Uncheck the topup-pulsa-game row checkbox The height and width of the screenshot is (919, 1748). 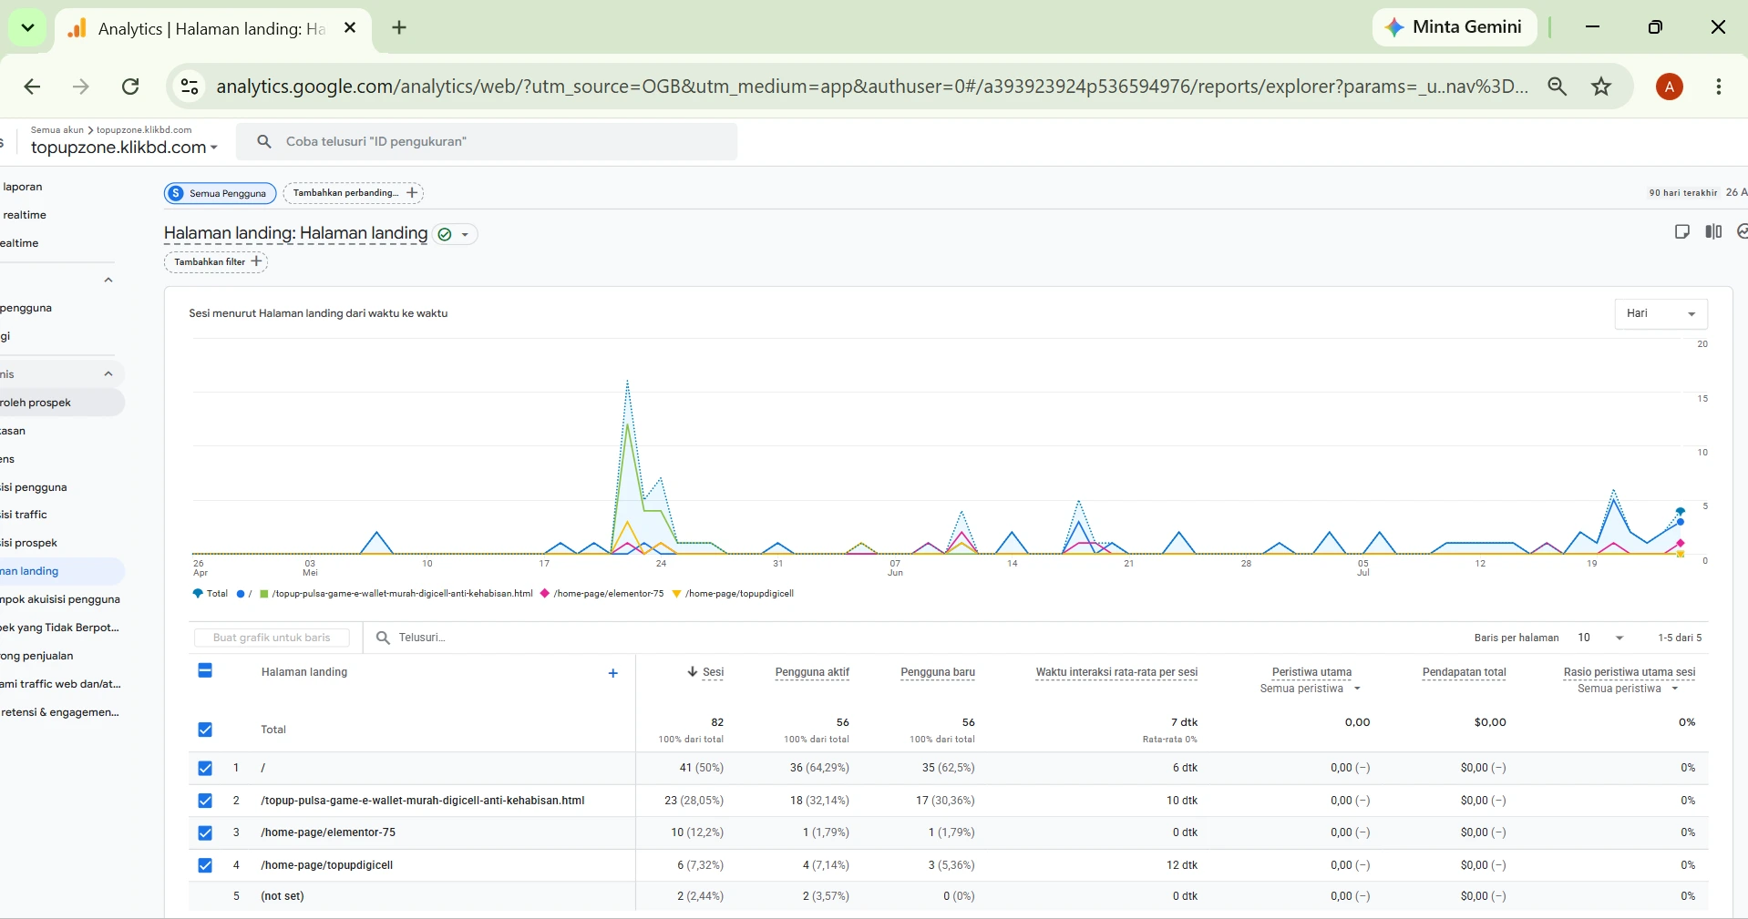tap(205, 801)
